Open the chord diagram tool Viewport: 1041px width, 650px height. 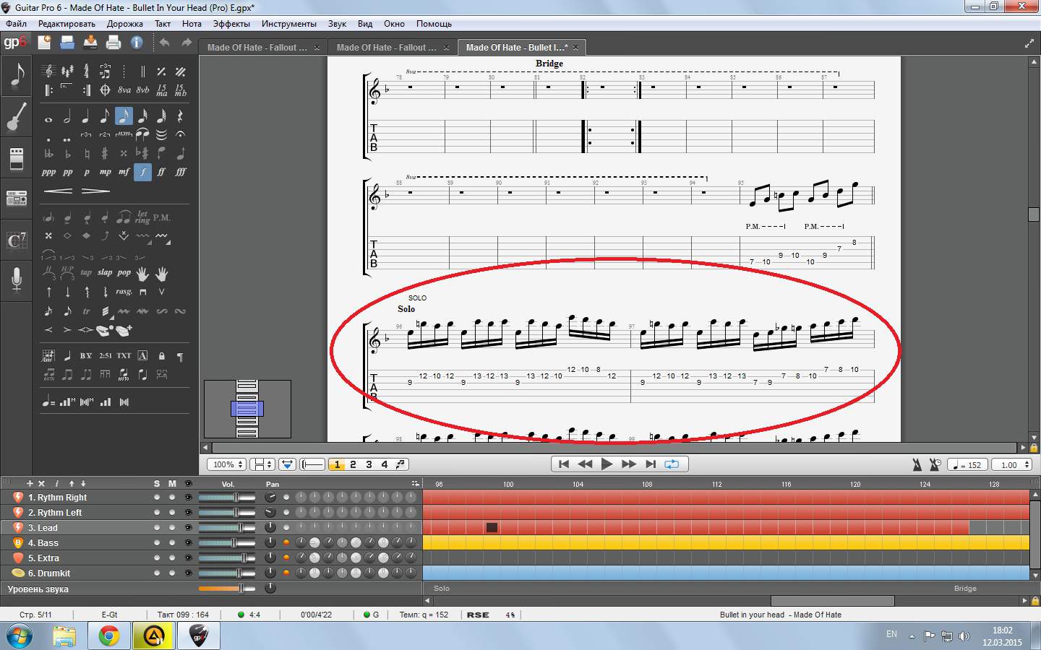coord(48,355)
